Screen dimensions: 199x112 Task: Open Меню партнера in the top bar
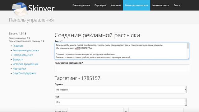[x=161, y=5]
